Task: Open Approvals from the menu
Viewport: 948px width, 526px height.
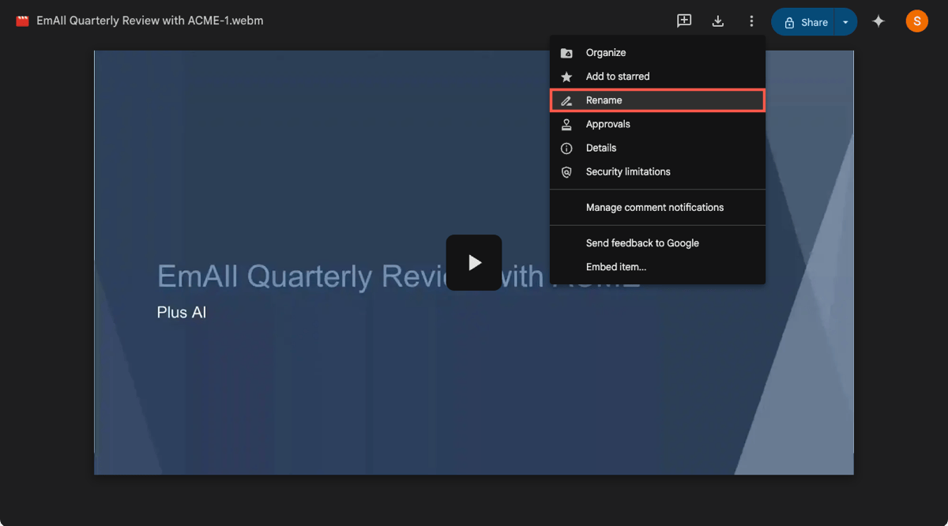Action: 657,124
